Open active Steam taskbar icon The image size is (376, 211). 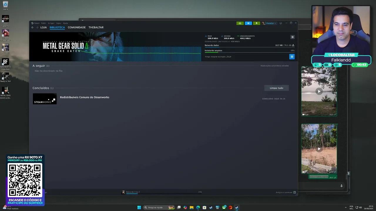pyautogui.click(x=237, y=207)
